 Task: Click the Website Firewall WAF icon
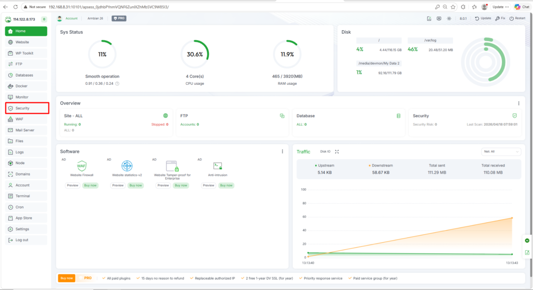pos(82,166)
